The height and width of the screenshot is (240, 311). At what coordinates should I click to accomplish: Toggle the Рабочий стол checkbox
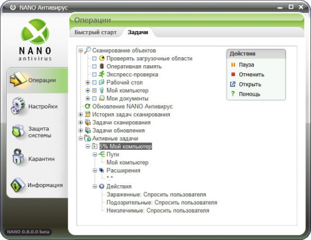coord(95,82)
